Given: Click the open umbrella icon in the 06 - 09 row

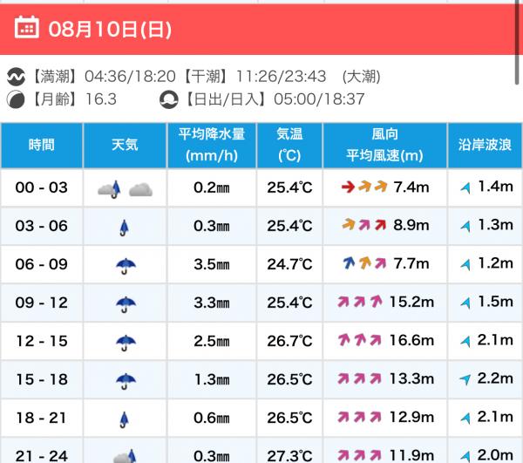Looking at the screenshot, I should point(126,266).
